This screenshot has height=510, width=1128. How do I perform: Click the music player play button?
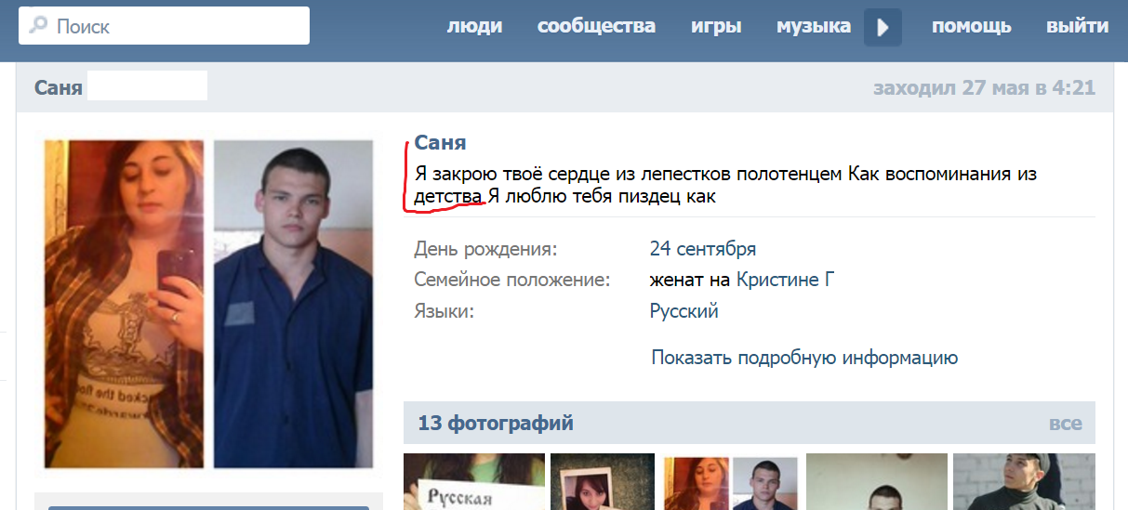click(882, 27)
